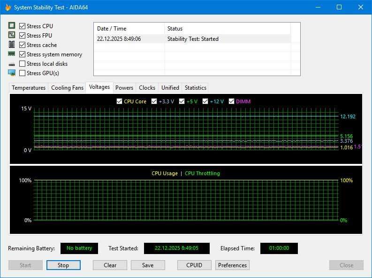The height and width of the screenshot is (278, 372).
Task: Open the Unified tab
Action: [170, 88]
